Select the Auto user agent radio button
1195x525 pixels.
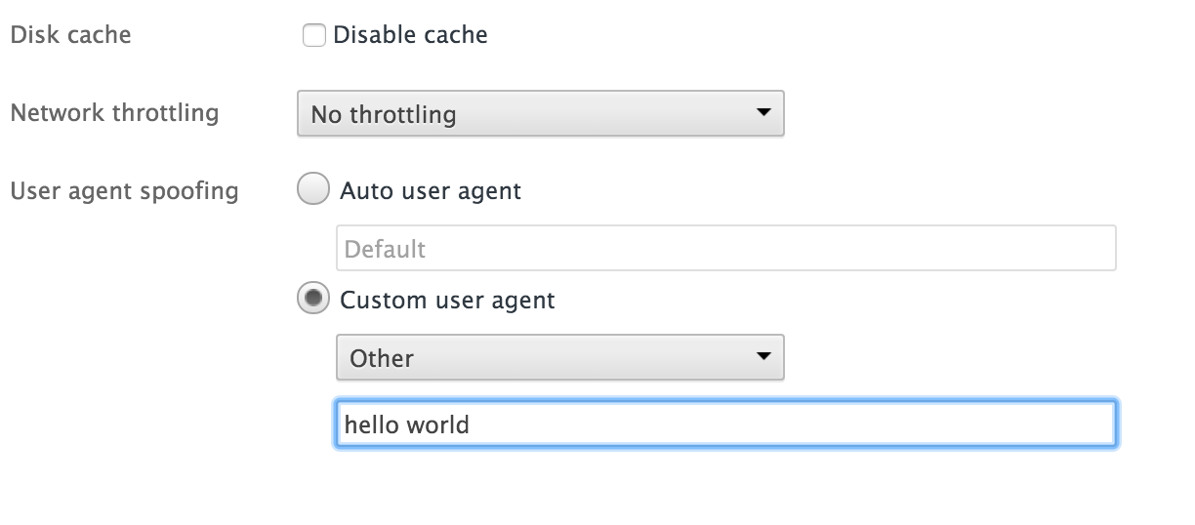312,189
